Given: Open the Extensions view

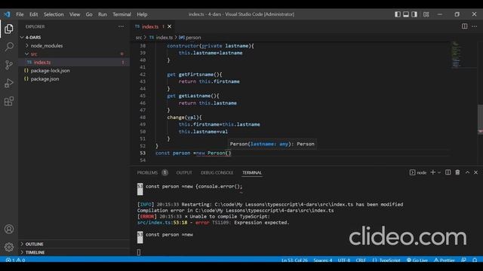Looking at the screenshot, I should pos(9,101).
